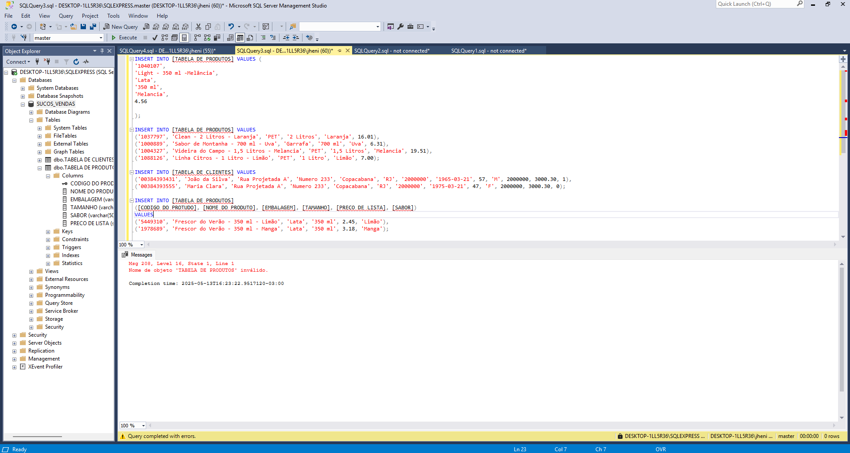The height and width of the screenshot is (453, 850).
Task: Click Disconnect icon in Object Explorer
Action: click(47, 62)
